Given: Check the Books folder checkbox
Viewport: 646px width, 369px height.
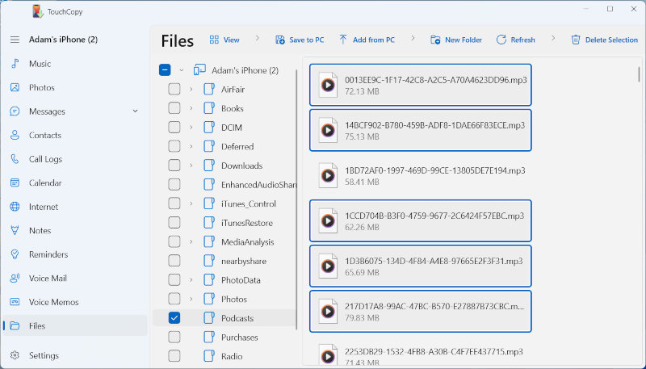Looking at the screenshot, I should point(174,108).
